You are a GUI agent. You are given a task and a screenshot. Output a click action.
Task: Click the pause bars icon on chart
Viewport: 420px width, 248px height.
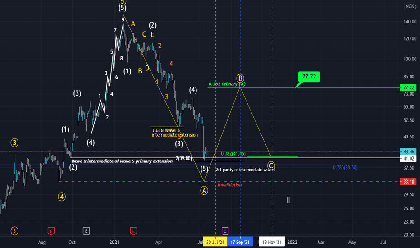point(288,200)
